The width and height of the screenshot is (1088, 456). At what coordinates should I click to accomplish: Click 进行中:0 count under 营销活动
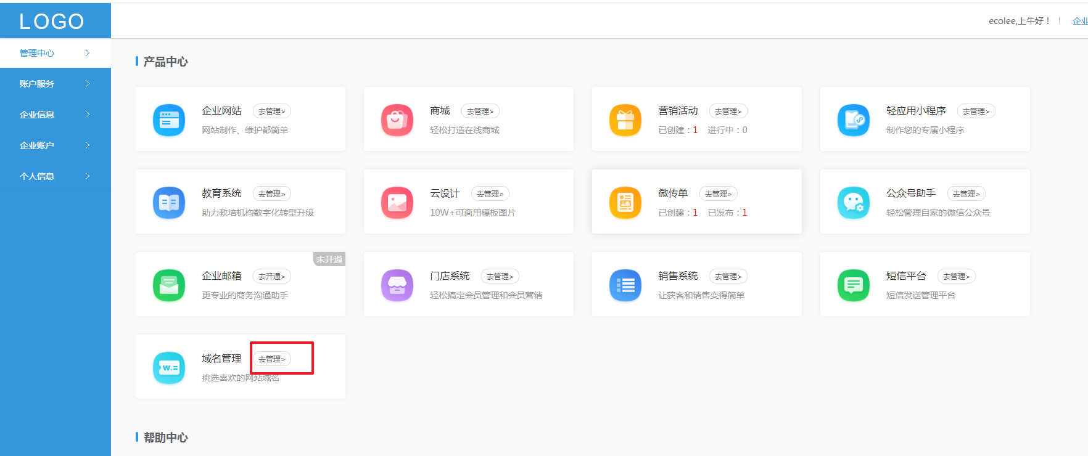coord(727,130)
